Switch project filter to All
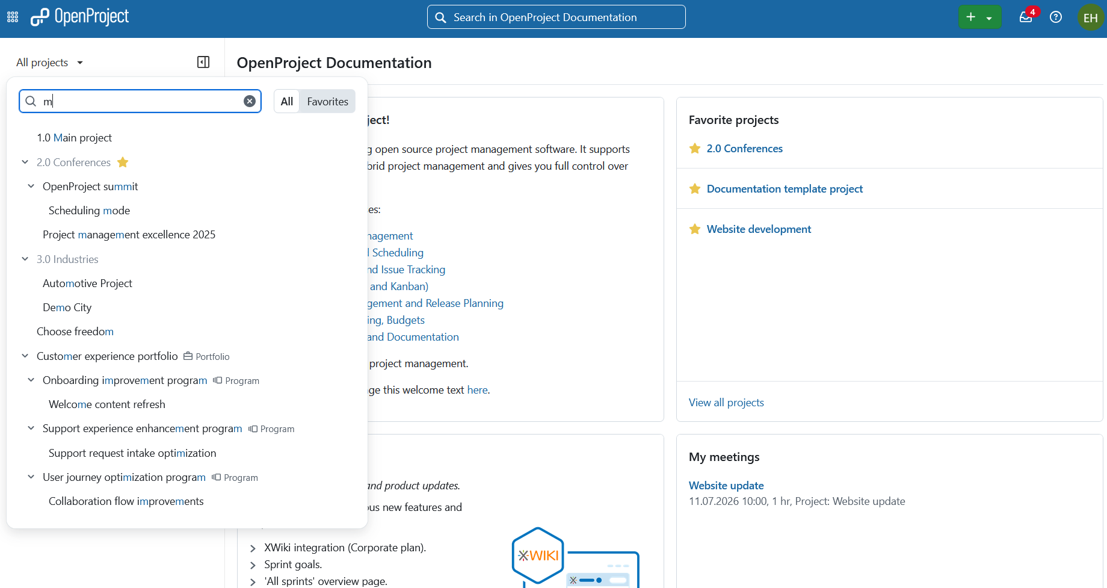Screen dimensions: 1107x588 [x=287, y=101]
